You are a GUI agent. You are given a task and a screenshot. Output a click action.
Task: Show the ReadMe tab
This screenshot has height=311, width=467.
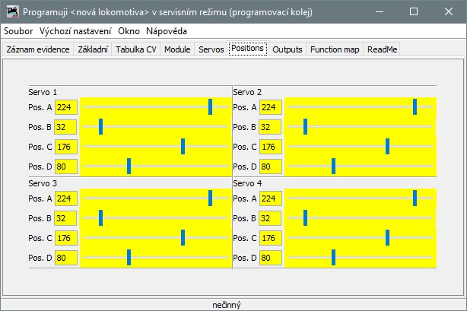(382, 49)
